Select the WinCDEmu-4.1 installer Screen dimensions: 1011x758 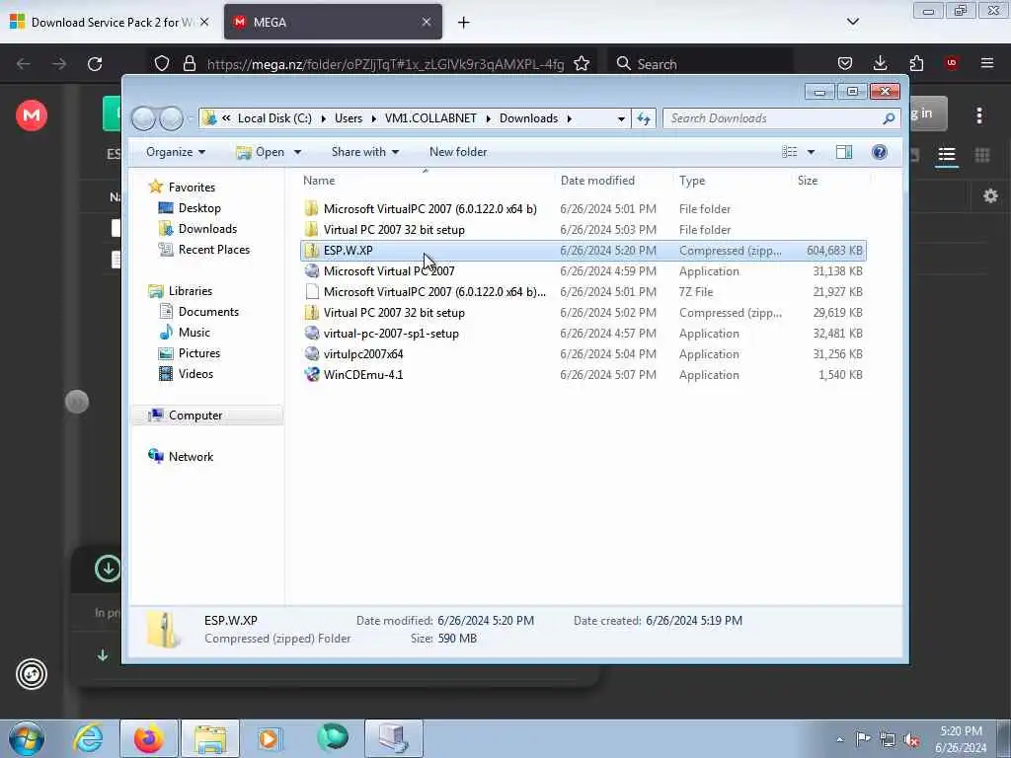583,374
